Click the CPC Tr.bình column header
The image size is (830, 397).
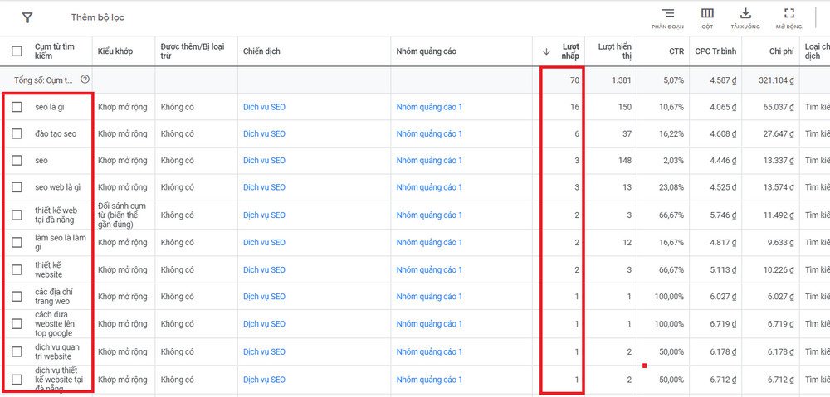[x=717, y=51]
